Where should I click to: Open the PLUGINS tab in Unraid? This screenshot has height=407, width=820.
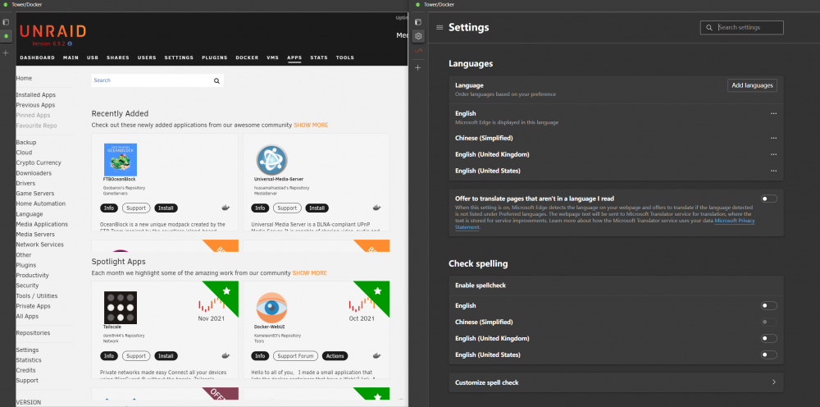point(214,57)
